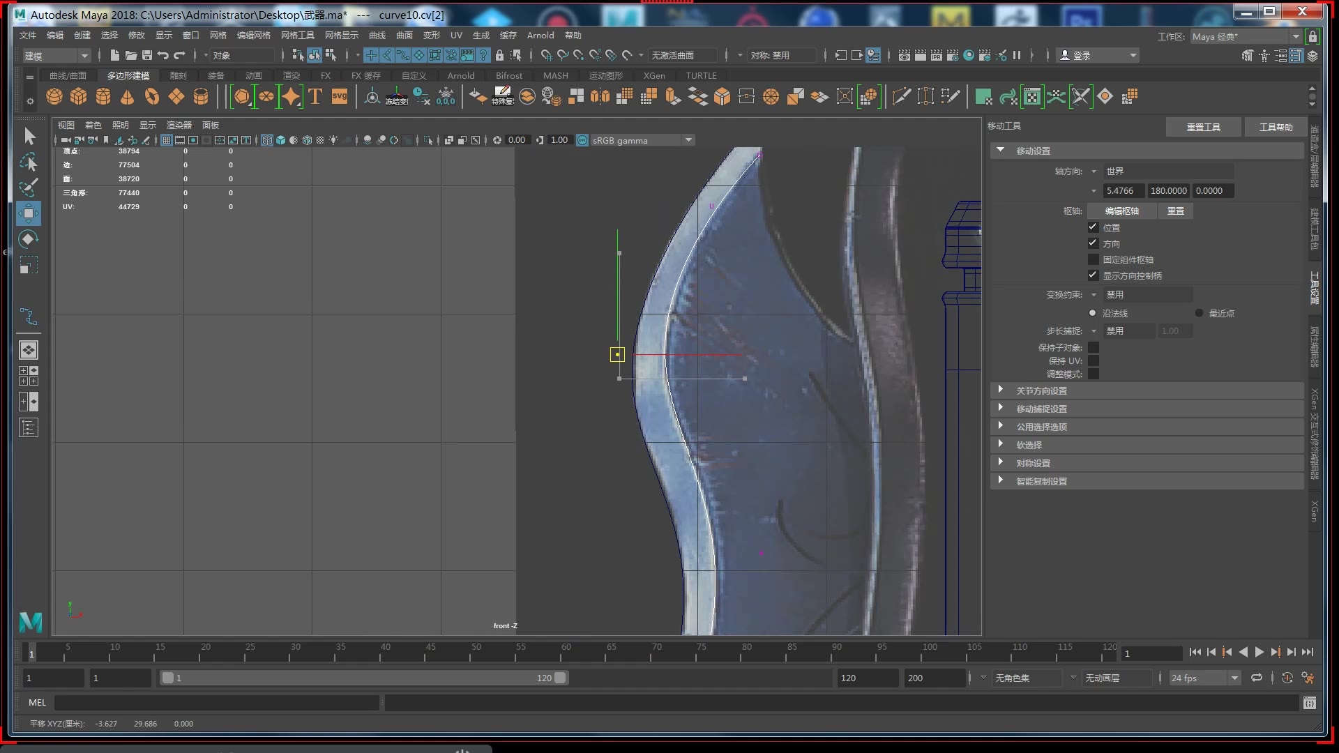Select the 最近点 radio button
The image size is (1339, 753).
coord(1199,313)
